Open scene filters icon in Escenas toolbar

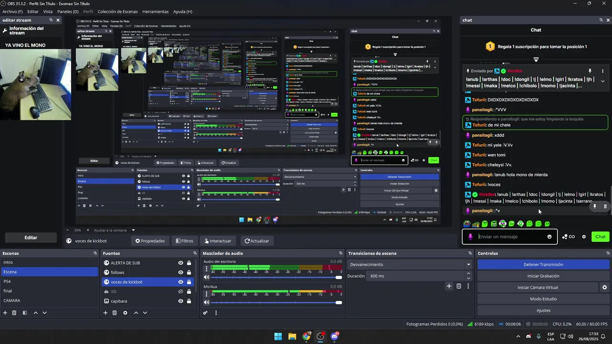click(x=25, y=313)
